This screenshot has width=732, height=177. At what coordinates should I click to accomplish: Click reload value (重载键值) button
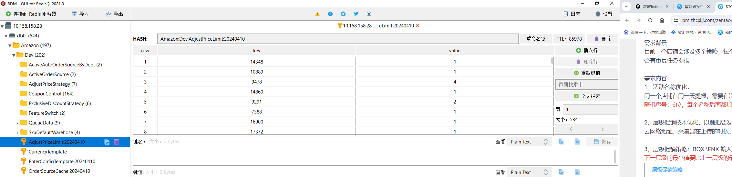click(587, 73)
